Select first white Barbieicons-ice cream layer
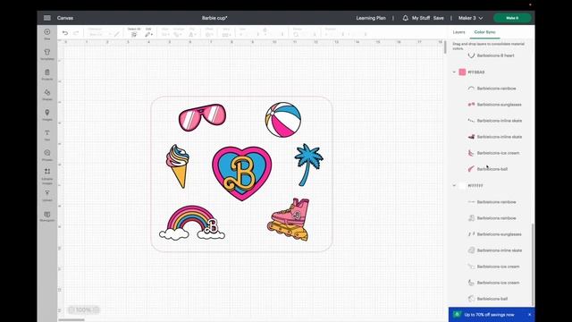This screenshot has width=572, height=322. [493, 267]
